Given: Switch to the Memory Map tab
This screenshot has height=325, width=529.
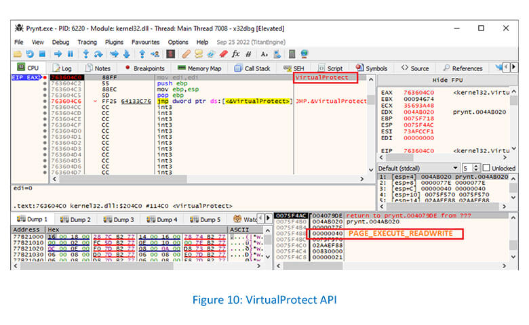Looking at the screenshot, I should pos(199,68).
